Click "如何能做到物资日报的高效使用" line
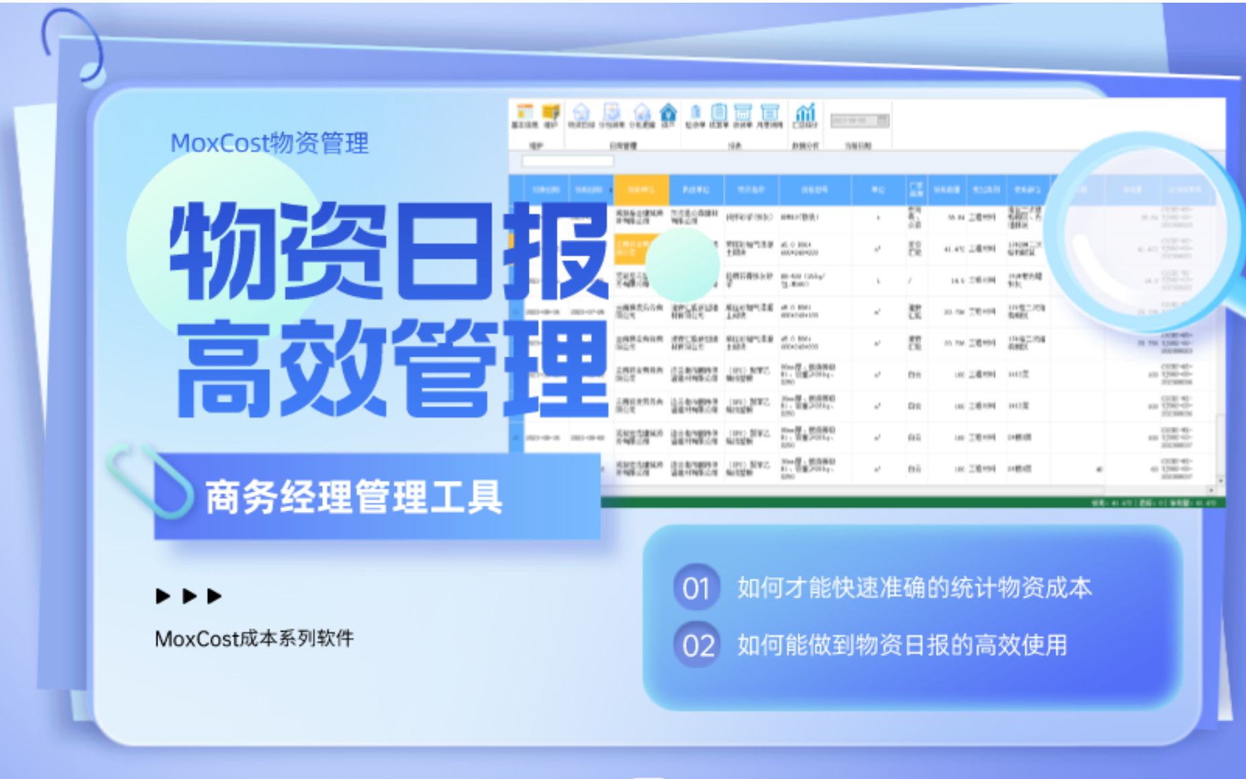 (902, 645)
